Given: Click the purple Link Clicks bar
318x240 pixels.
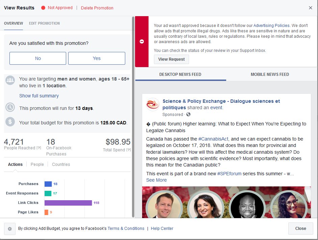Looking at the screenshot, I should (x=68, y=203).
